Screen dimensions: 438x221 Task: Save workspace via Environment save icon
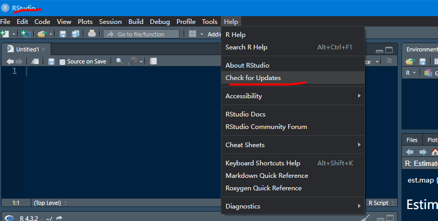coord(422,61)
